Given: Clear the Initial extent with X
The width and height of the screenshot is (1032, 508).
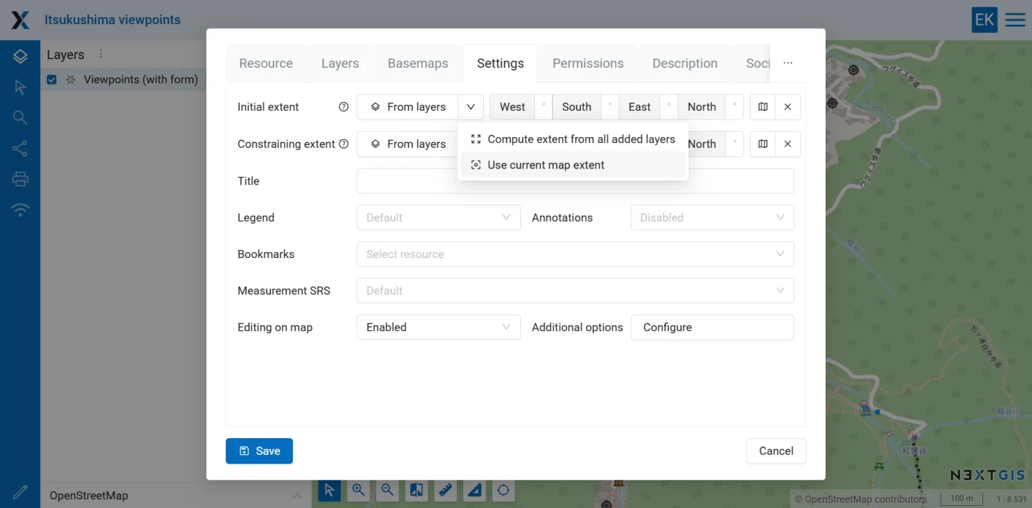Looking at the screenshot, I should pos(787,107).
